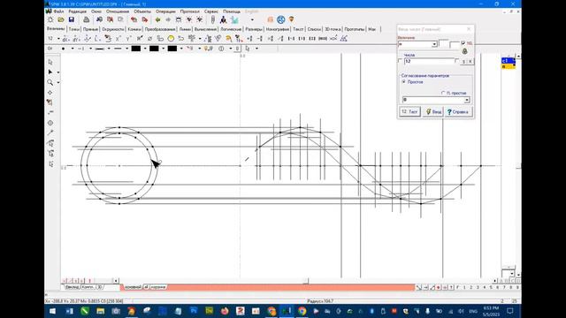Open the third black color dropdown arrow
566x318 pixels.
click(x=181, y=49)
